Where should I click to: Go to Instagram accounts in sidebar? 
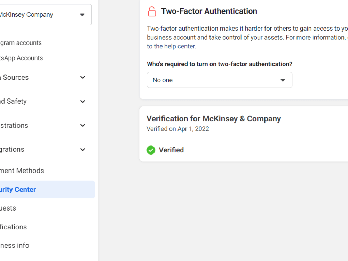point(21,42)
